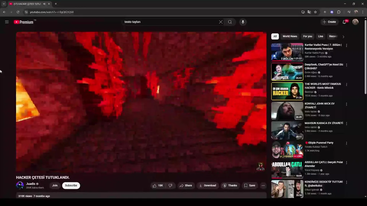Select the For you chip
The image size is (367, 206).
(x=308, y=36)
